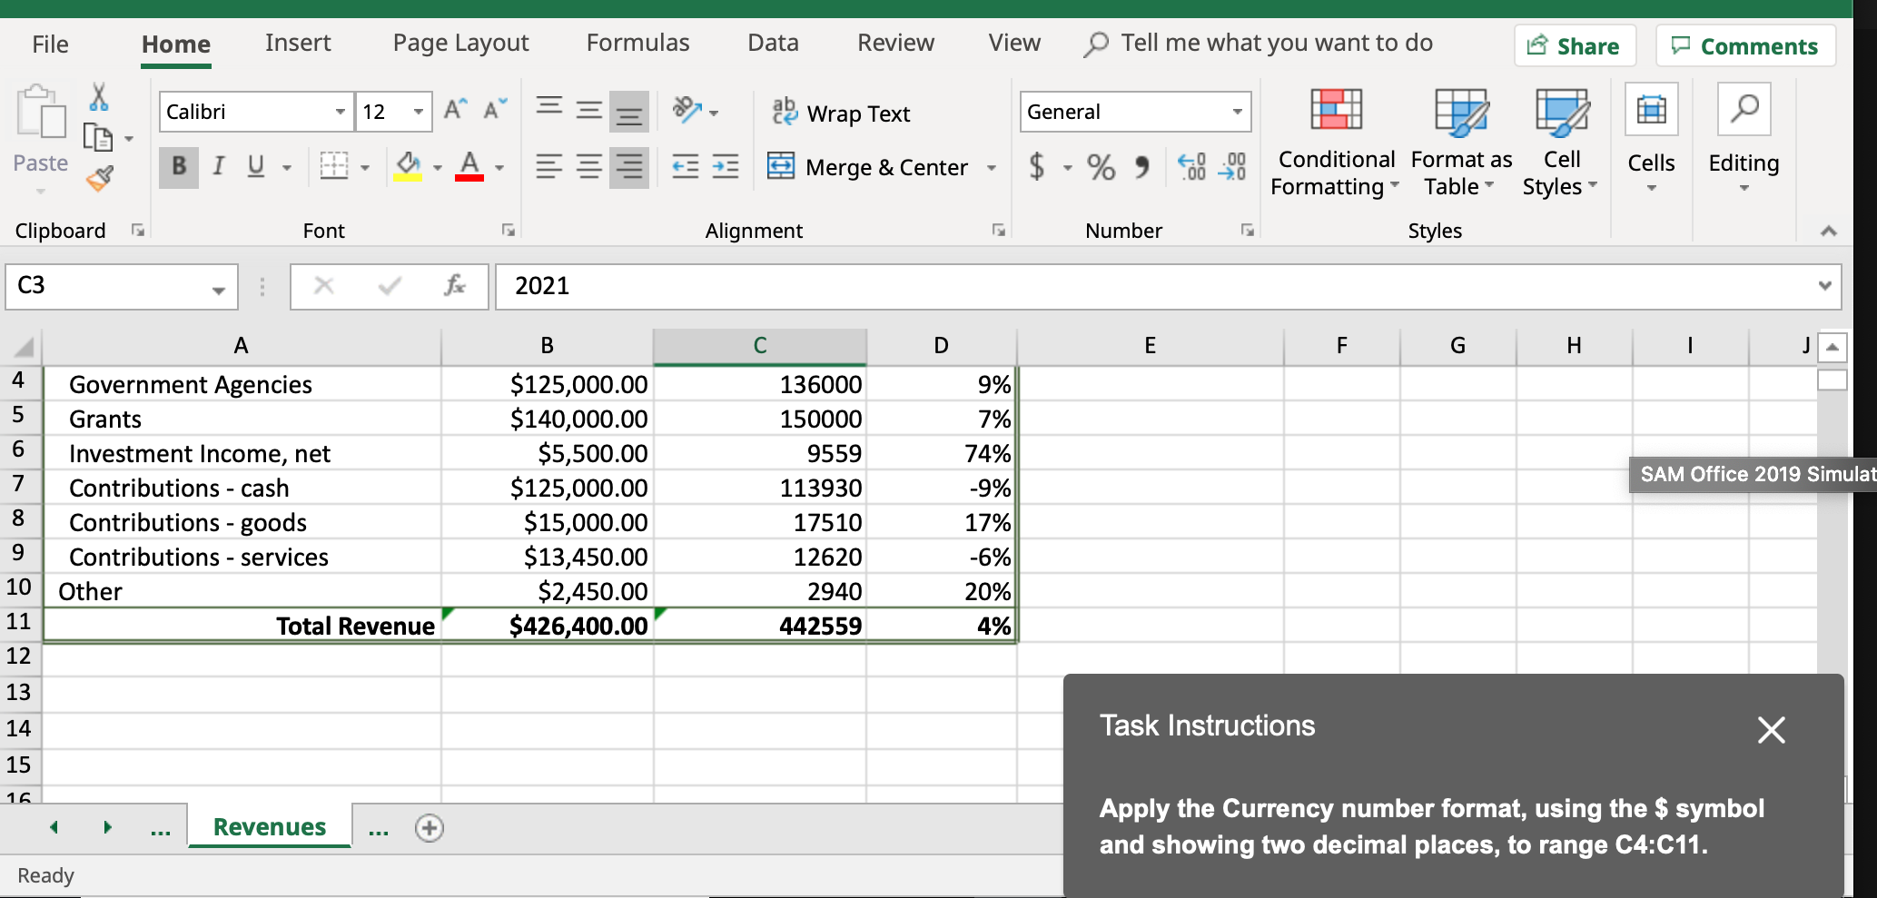Open the Fill Color dropdown arrow

437,166
